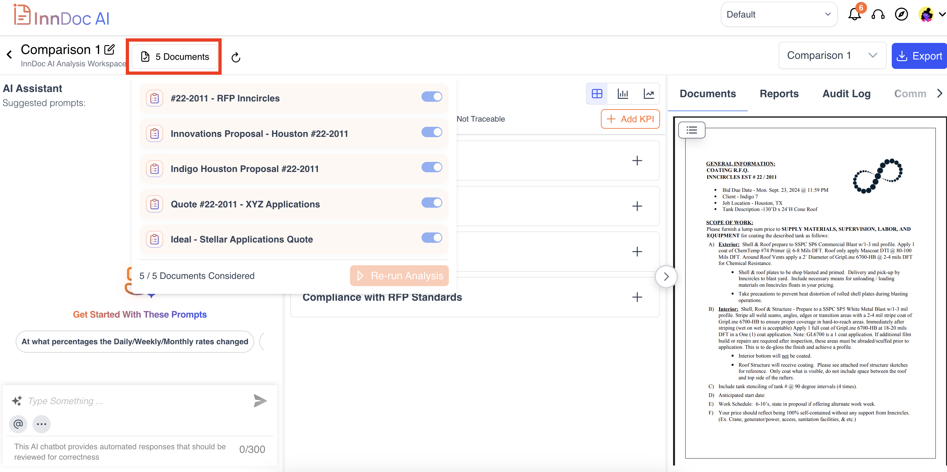Open the headset support icon
Screen dimensions: 947x472
point(878,15)
